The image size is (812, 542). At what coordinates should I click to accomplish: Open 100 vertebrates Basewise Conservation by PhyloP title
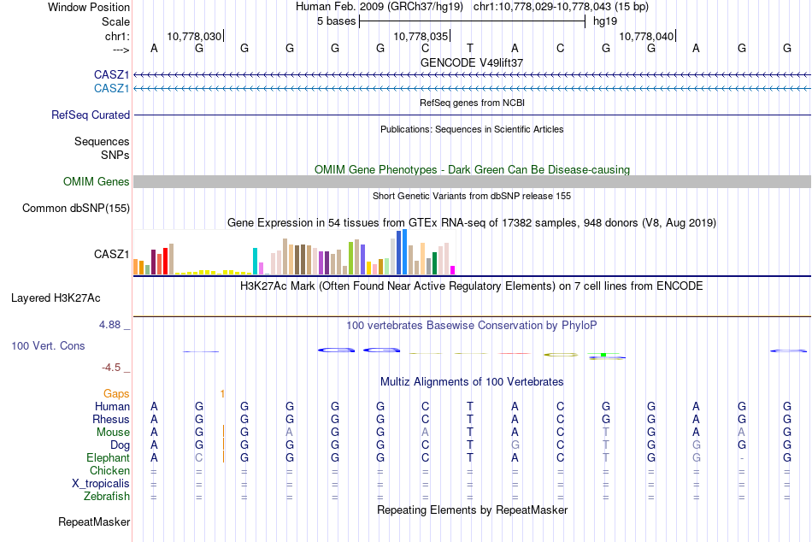click(x=472, y=326)
